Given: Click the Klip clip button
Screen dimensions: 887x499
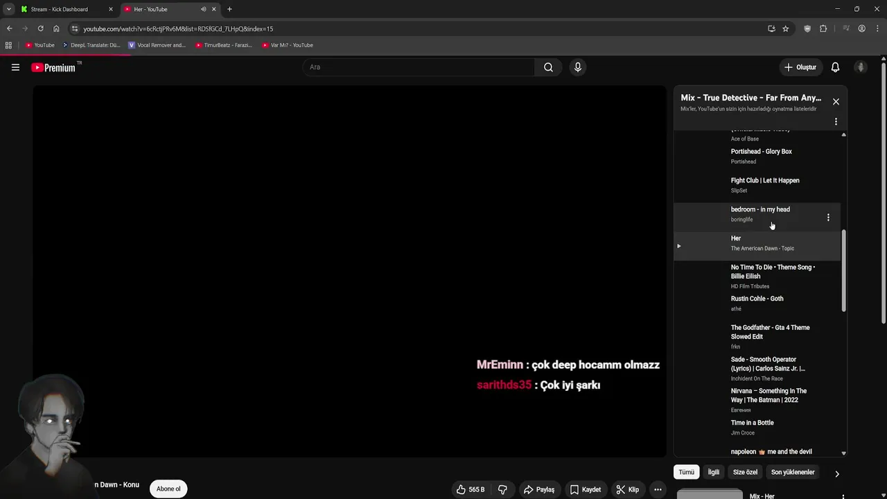Looking at the screenshot, I should tap(628, 489).
